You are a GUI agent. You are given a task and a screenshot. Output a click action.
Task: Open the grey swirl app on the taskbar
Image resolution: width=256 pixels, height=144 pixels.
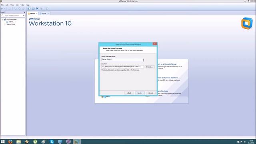(44, 142)
